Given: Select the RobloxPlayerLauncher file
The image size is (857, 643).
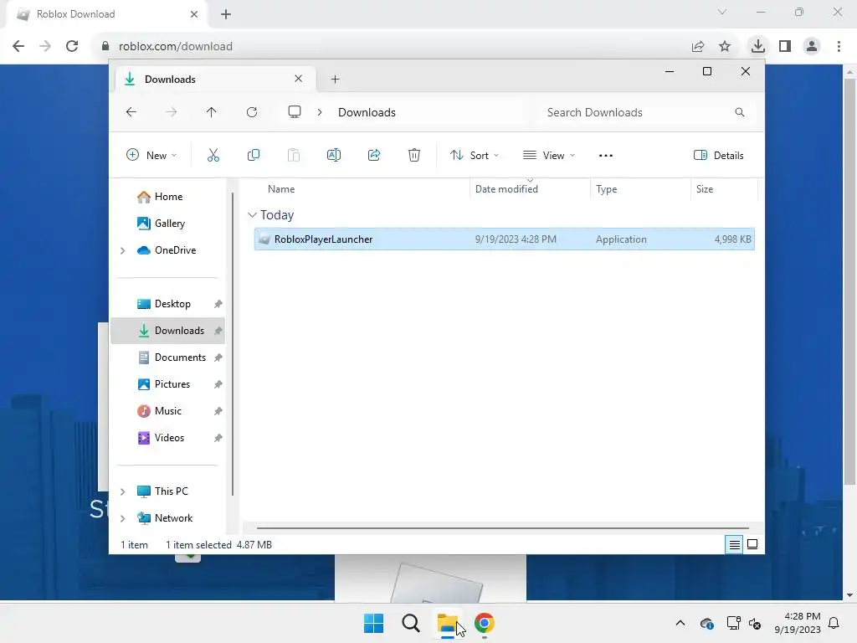Looking at the screenshot, I should click(504, 239).
